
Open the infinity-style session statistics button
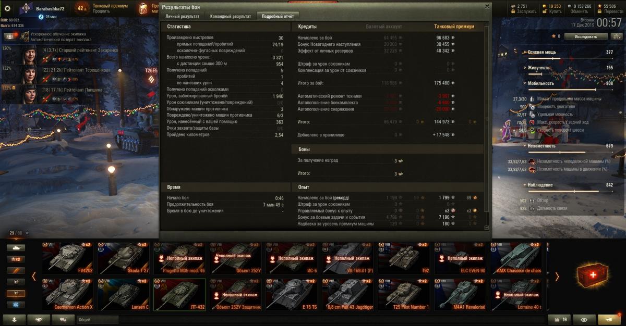584,319
